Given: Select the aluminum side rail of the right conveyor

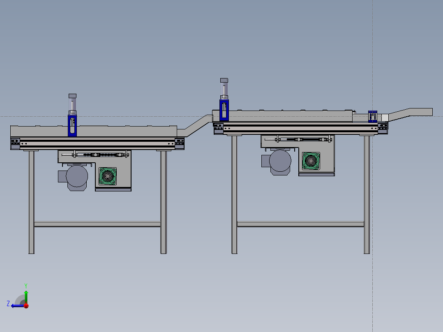Looking at the screenshot, I should coord(301,128).
